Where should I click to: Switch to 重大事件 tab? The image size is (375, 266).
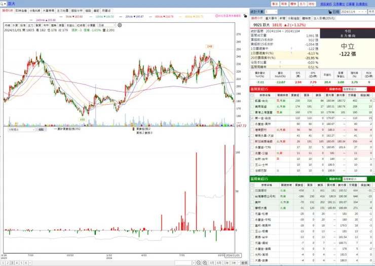271,18
